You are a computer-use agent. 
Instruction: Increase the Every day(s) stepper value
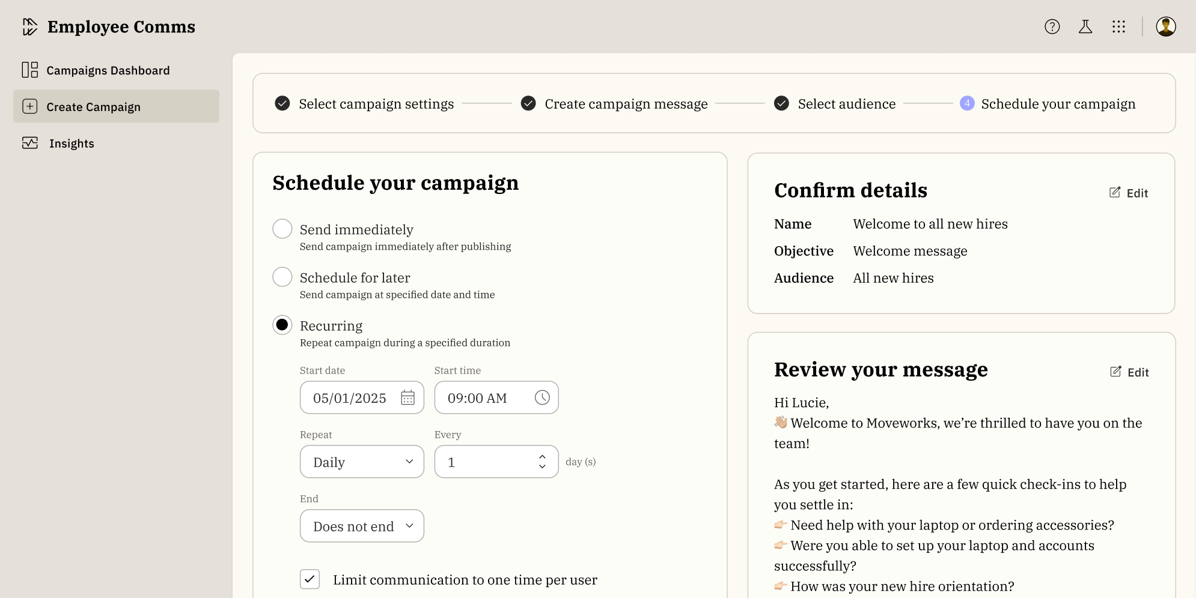tap(542, 457)
